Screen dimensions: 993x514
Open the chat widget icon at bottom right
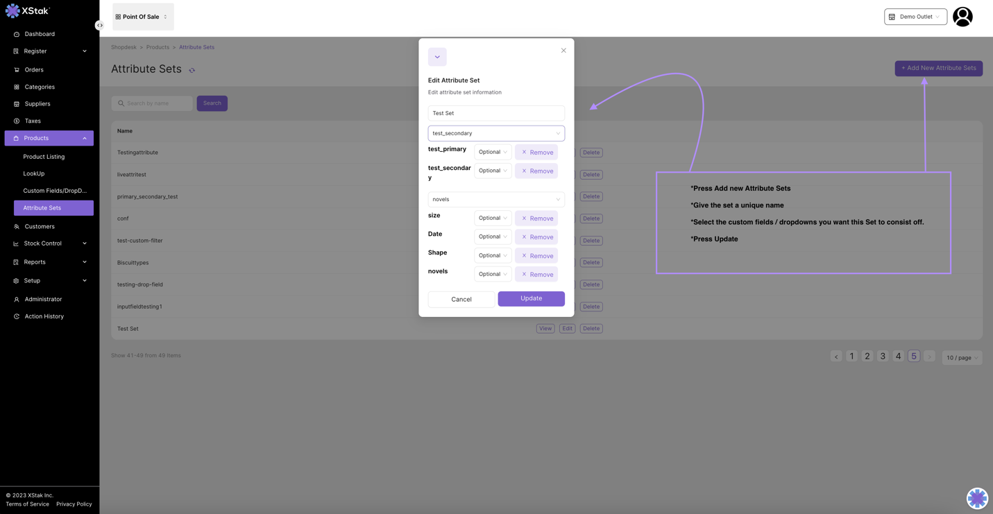click(977, 498)
